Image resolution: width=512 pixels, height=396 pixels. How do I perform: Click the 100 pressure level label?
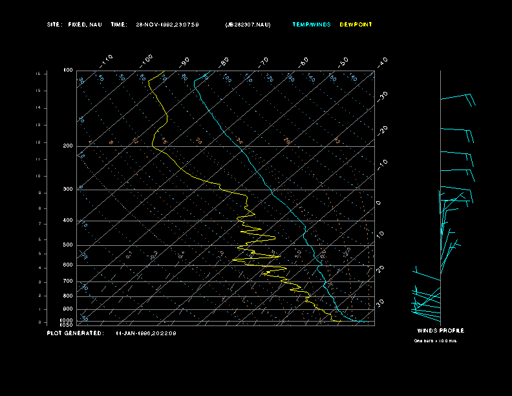pyautogui.click(x=68, y=70)
